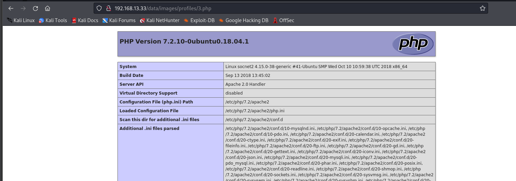Go back with the back arrow
The image size is (516, 181).
click(11, 8)
